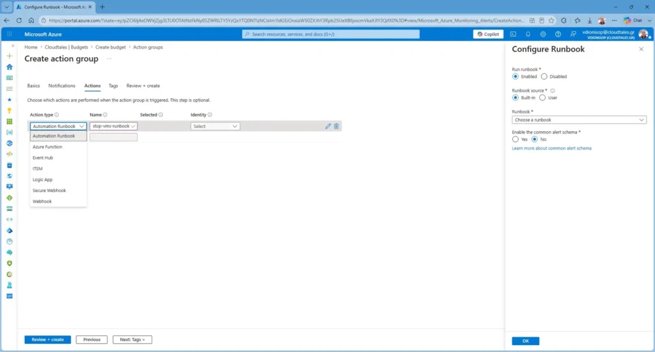This screenshot has height=352, width=655.
Task: Click info icon next to Identity column
Action: pyautogui.click(x=210, y=115)
